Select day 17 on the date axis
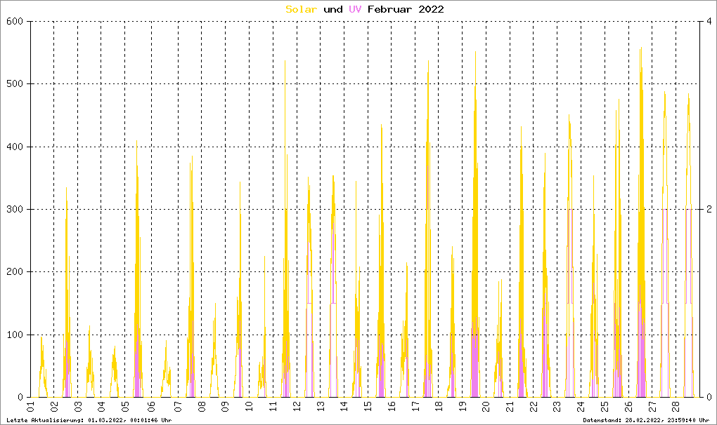The width and height of the screenshot is (717, 425). click(415, 406)
